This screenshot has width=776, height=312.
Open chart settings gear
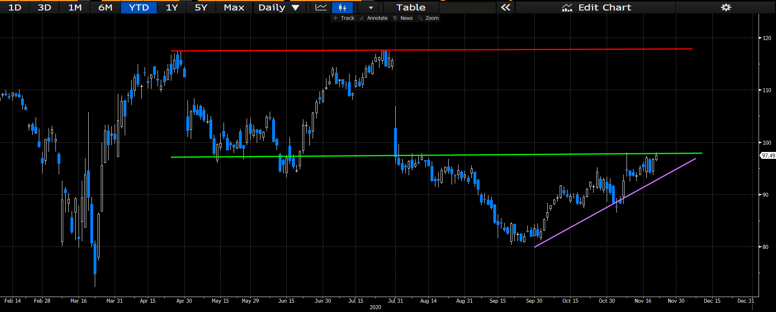point(726,7)
